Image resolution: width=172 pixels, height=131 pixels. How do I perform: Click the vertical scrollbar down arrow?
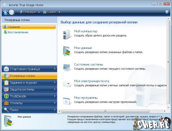coord(168,108)
